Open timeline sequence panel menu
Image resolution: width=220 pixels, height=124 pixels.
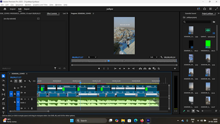click(x=27, y=73)
